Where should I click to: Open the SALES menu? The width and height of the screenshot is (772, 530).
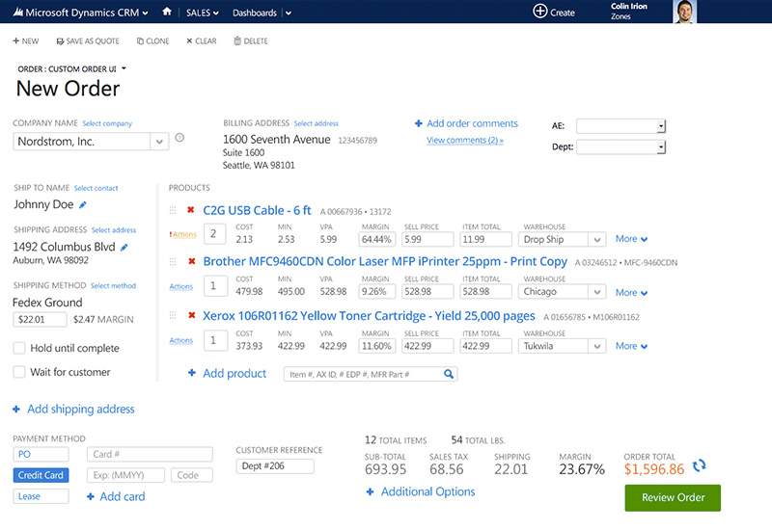point(203,13)
